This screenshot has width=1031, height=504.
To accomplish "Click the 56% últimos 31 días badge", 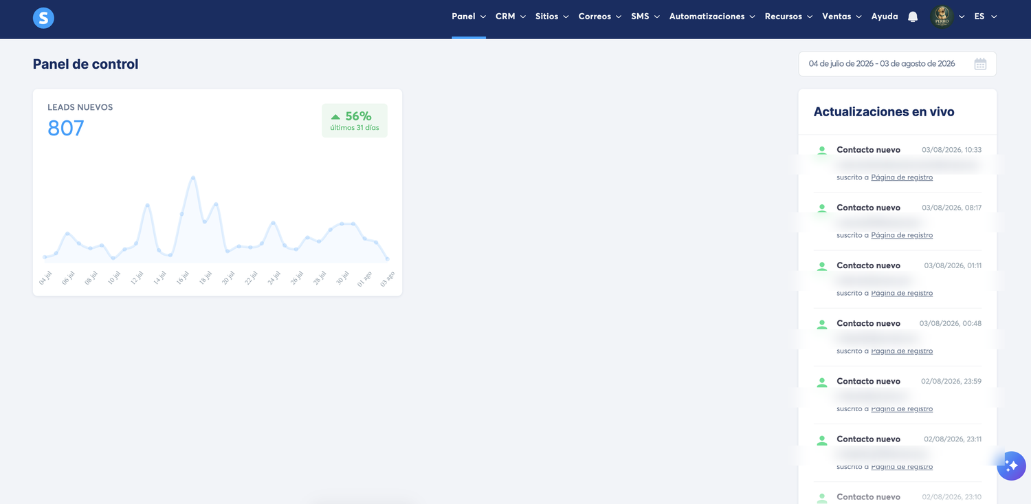I will [355, 120].
